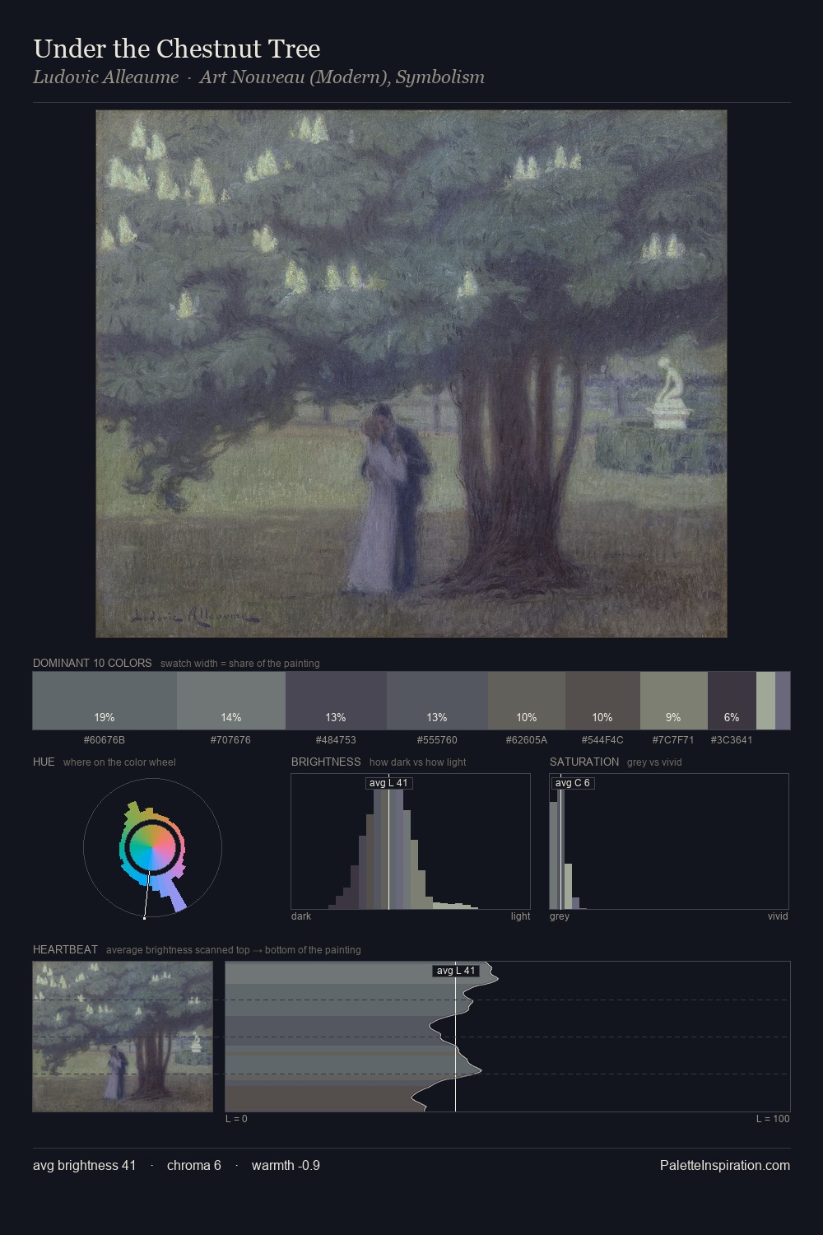Image resolution: width=823 pixels, height=1235 pixels.
Task: Click the hex code '#62605A' label
Action: click(x=527, y=739)
